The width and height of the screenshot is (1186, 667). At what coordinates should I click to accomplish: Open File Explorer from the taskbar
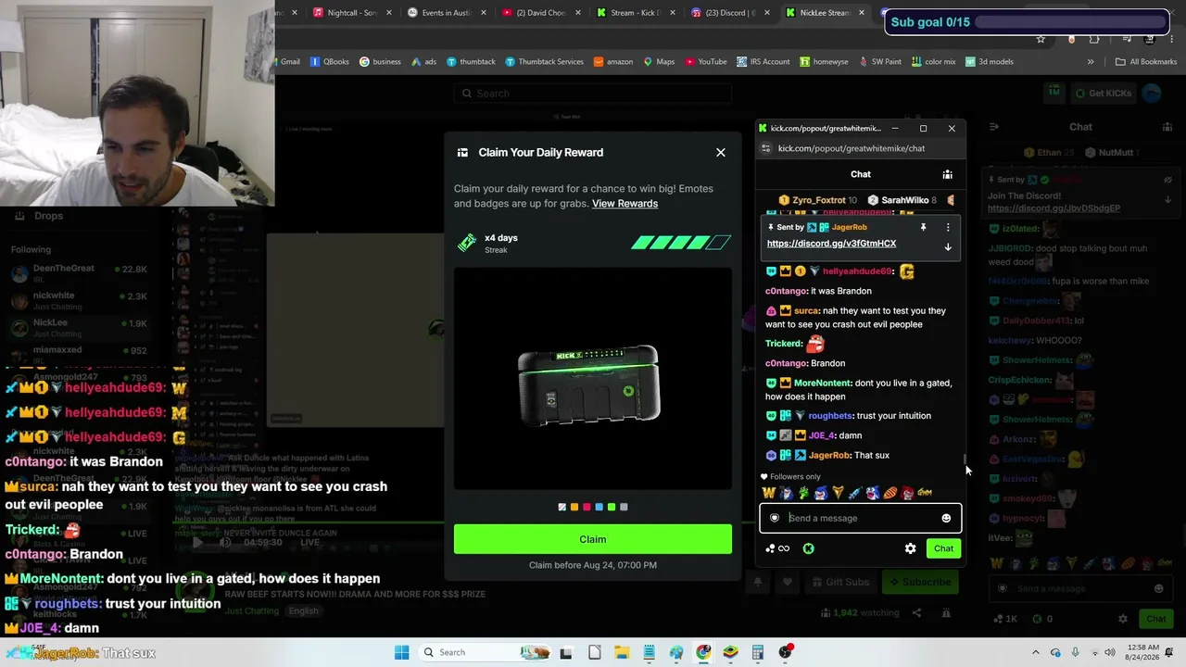click(x=621, y=652)
